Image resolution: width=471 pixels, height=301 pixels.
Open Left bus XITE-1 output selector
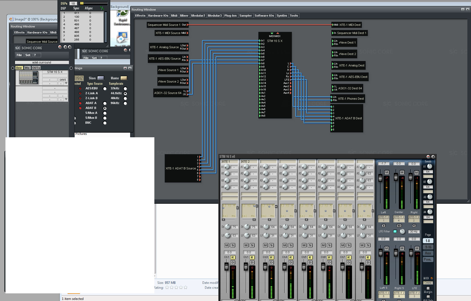pyautogui.click(x=384, y=219)
